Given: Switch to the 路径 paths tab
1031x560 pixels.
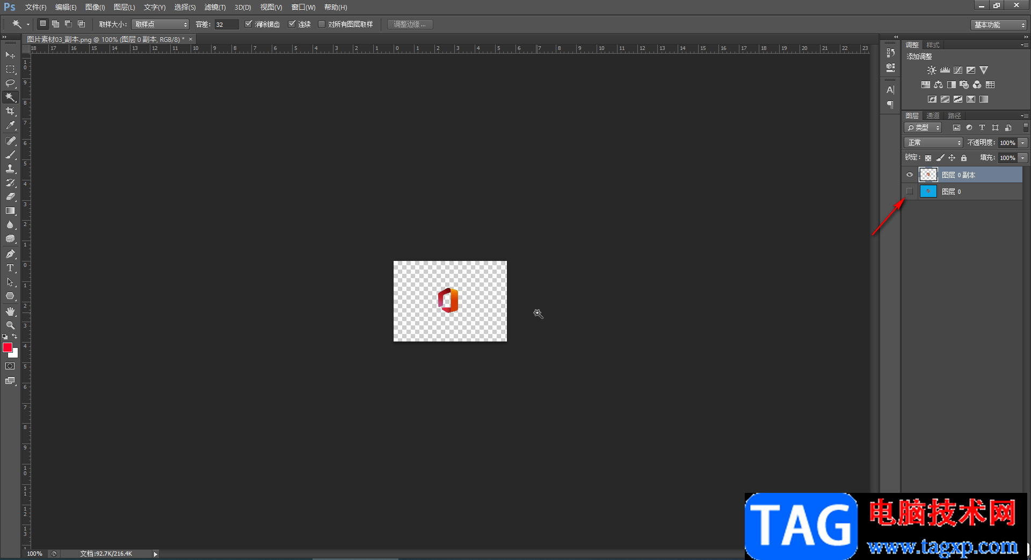Looking at the screenshot, I should [x=954, y=116].
